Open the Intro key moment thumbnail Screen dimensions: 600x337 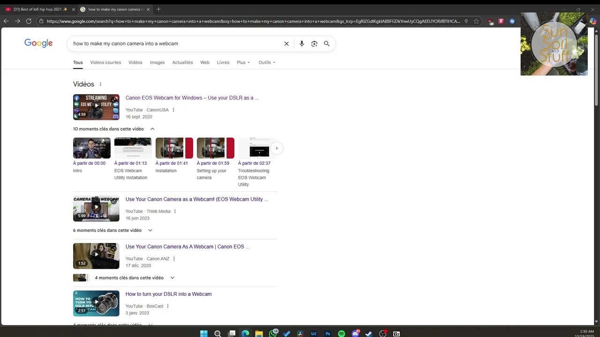tap(92, 148)
